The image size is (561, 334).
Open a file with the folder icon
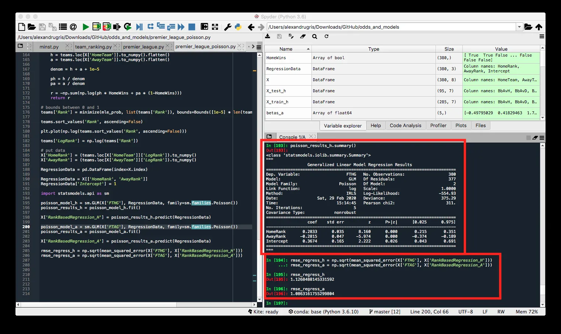coord(32,27)
